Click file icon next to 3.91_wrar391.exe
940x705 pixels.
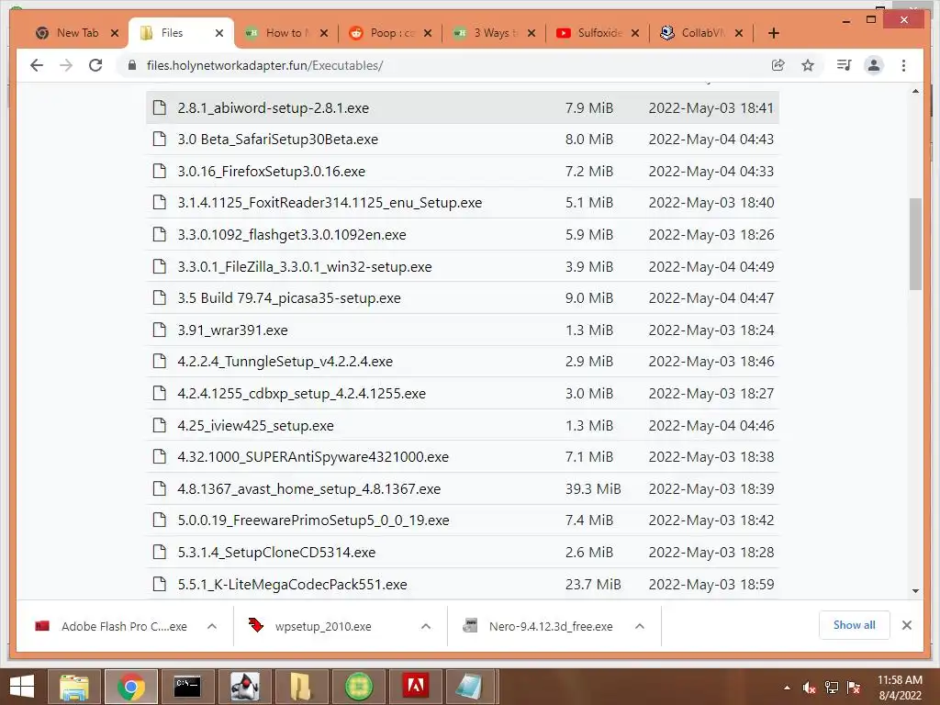160,330
